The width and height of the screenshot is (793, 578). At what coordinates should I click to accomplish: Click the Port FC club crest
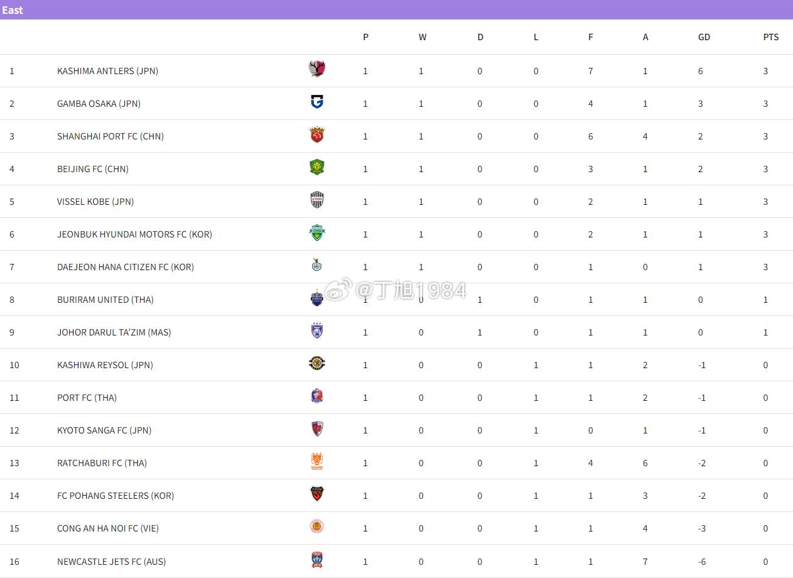tap(317, 396)
